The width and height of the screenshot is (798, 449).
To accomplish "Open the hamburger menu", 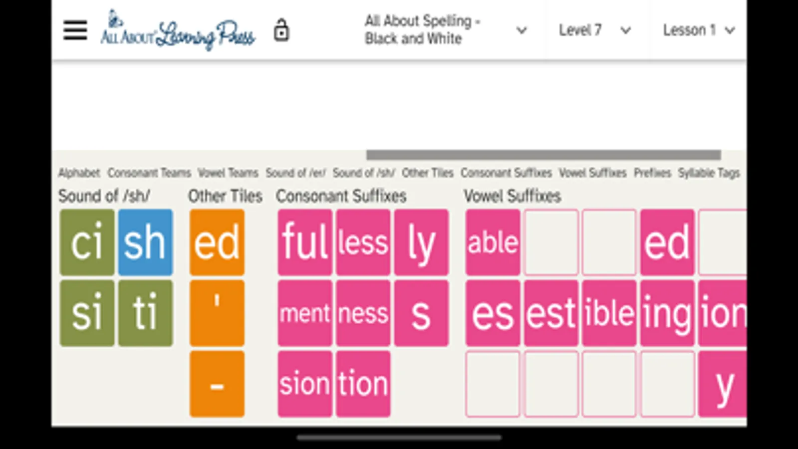I will 75,30.
